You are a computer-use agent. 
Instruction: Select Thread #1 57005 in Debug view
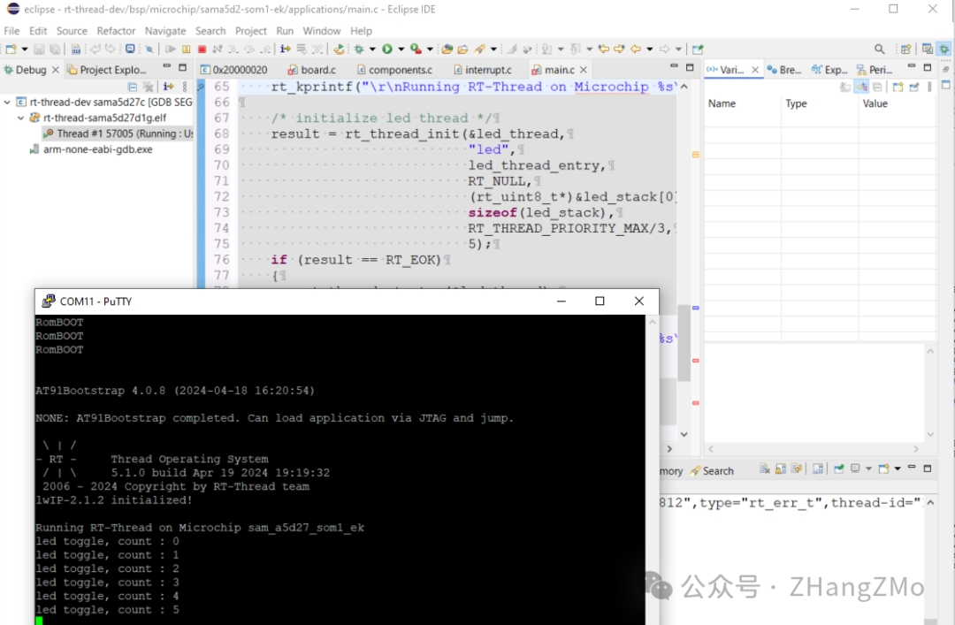(118, 133)
